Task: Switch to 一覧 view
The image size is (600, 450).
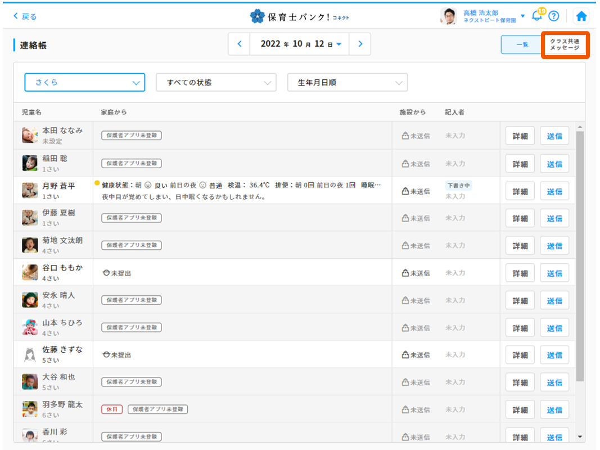Action: (x=521, y=45)
